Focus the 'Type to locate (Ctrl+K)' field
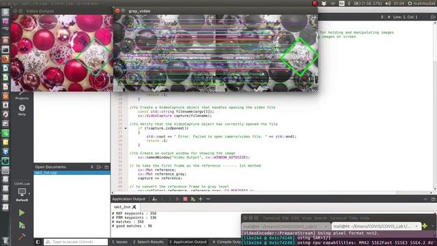The width and height of the screenshot is (437, 246). pyautogui.click(x=76, y=242)
